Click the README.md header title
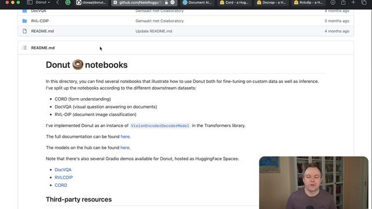 click(42, 48)
